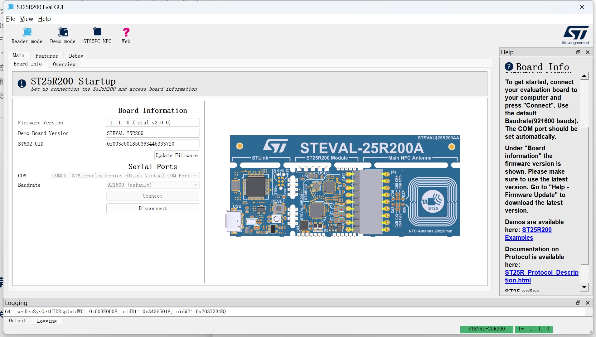Open the View menu
This screenshot has width=596, height=337.
click(x=27, y=19)
